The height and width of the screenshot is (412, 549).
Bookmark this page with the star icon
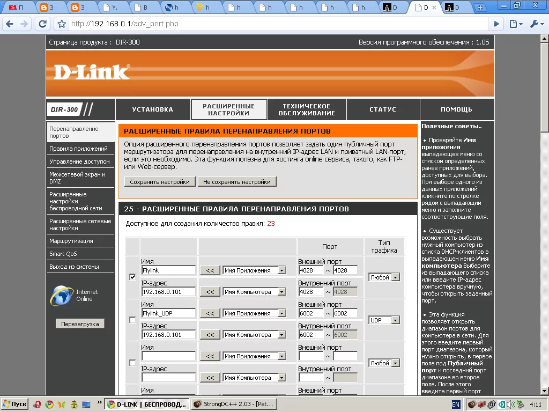[x=62, y=24]
